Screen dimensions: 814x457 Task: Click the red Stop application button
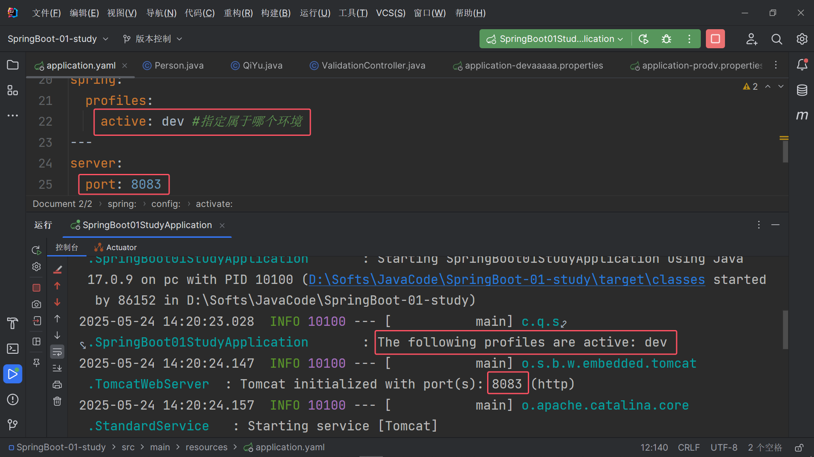[715, 39]
